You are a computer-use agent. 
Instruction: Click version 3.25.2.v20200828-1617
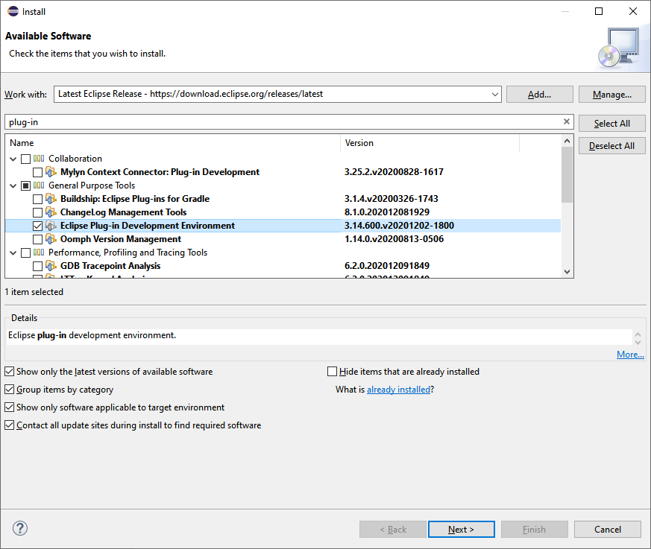(x=394, y=172)
